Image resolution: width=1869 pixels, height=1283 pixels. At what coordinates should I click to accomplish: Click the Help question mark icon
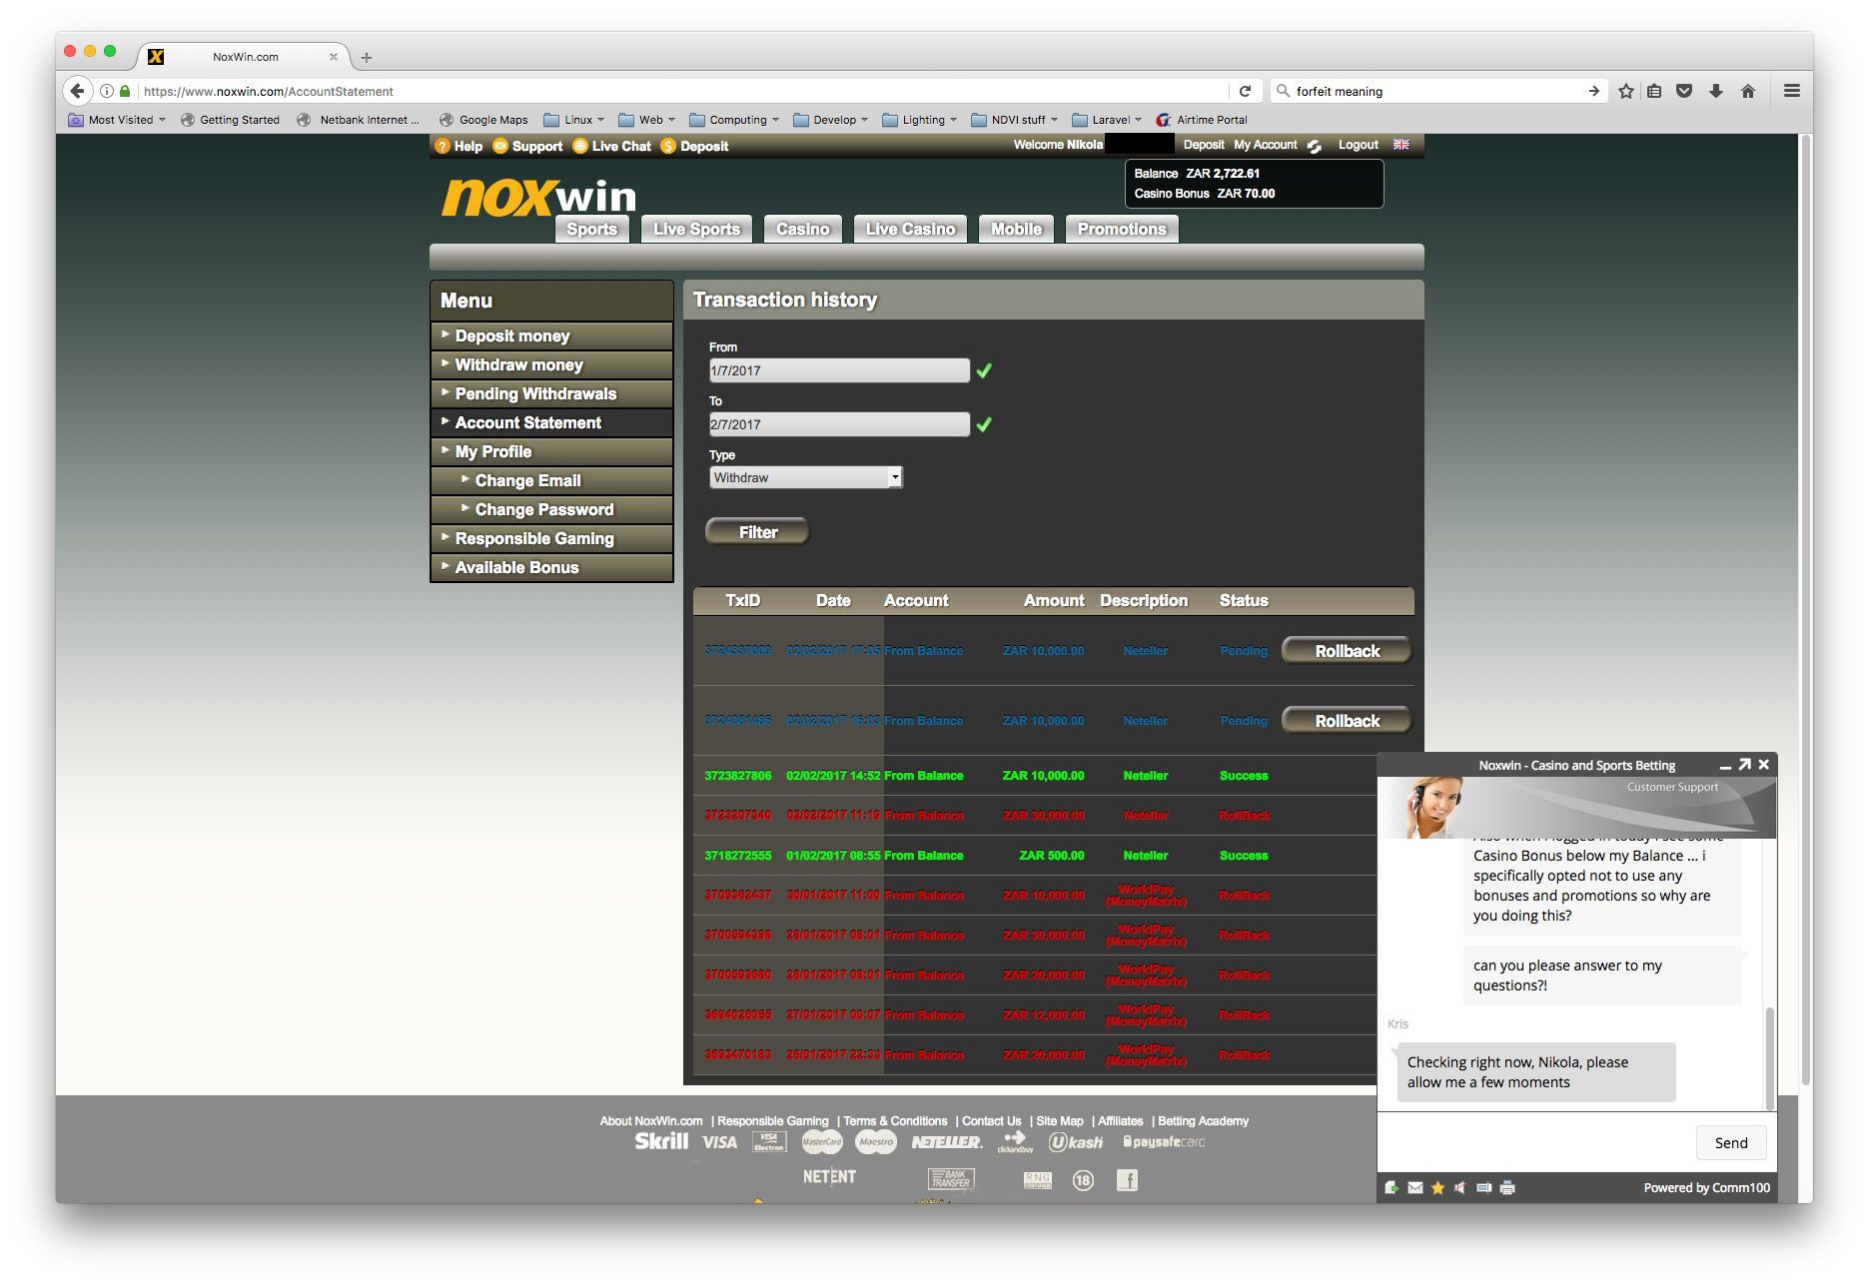pos(443,146)
